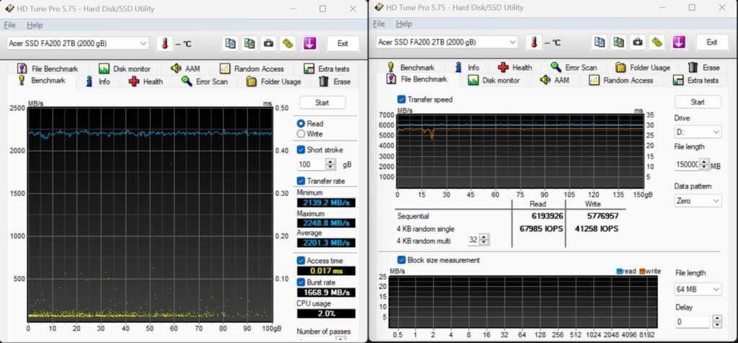The height and width of the screenshot is (343, 738).
Task: Toggle Access time checkbox
Action: point(301,260)
